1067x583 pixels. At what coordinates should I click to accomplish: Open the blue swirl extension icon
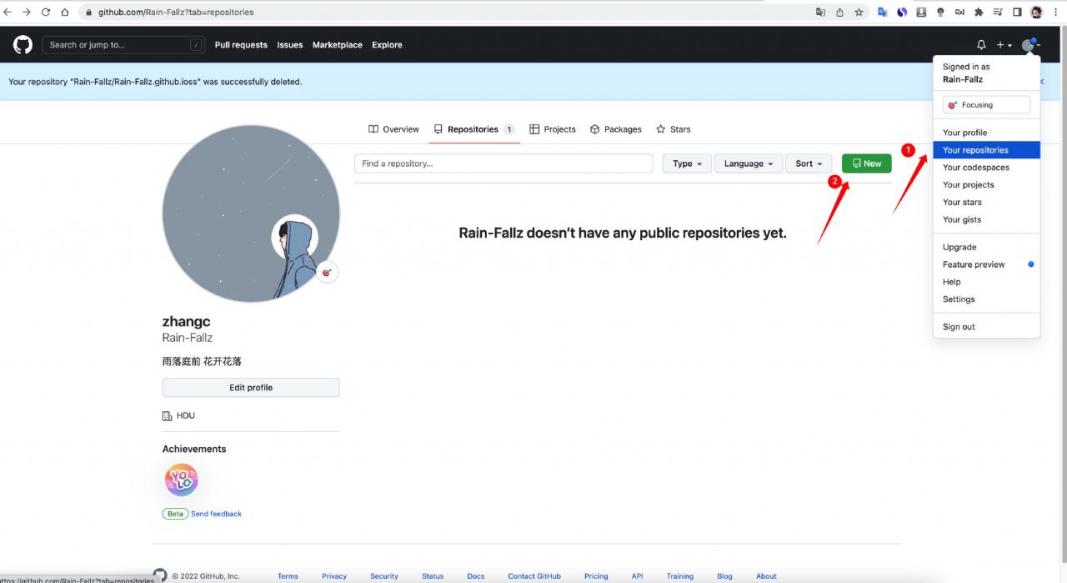click(902, 13)
